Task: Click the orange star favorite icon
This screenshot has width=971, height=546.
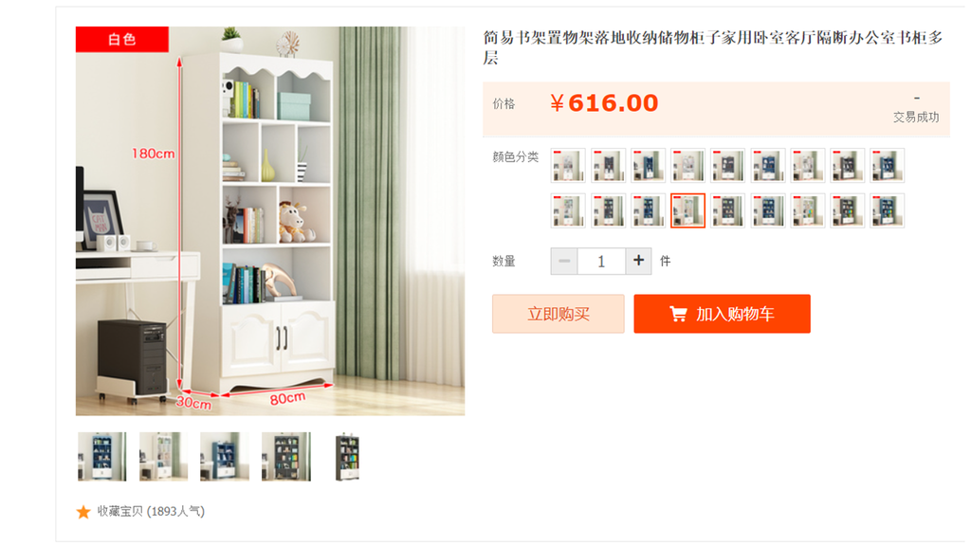Action: point(83,512)
